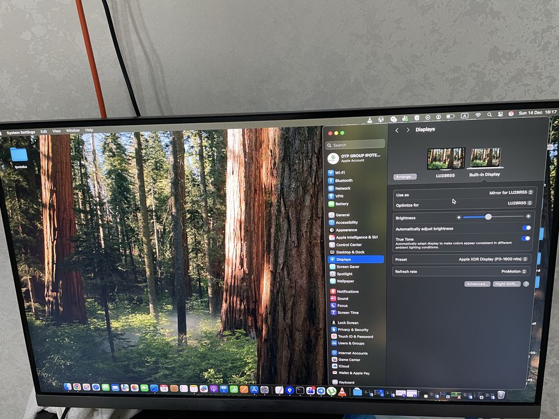Image resolution: width=559 pixels, height=419 pixels.
Task: Open the Help menu
Action: pyautogui.click(x=89, y=130)
